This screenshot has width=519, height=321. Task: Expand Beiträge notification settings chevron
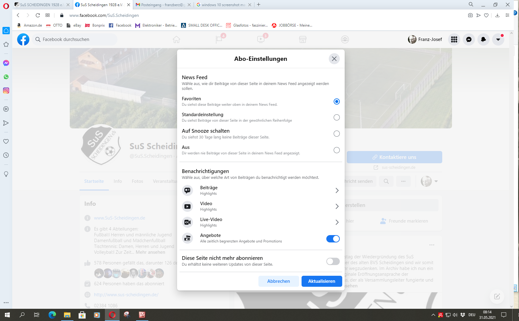pyautogui.click(x=337, y=190)
